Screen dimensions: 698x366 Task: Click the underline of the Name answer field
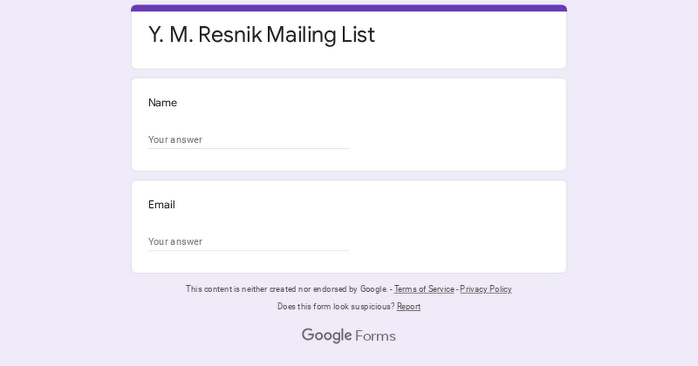248,149
